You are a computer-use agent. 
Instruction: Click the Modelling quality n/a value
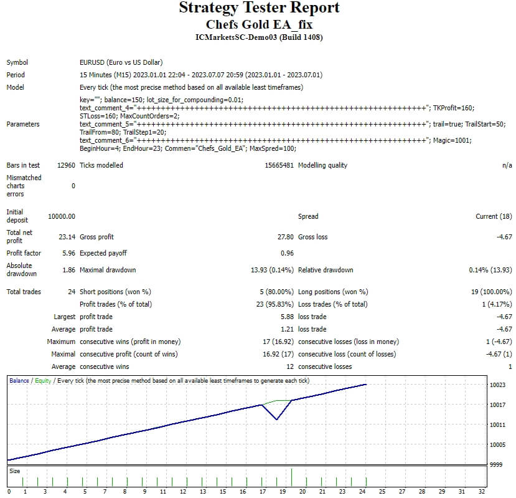point(507,165)
